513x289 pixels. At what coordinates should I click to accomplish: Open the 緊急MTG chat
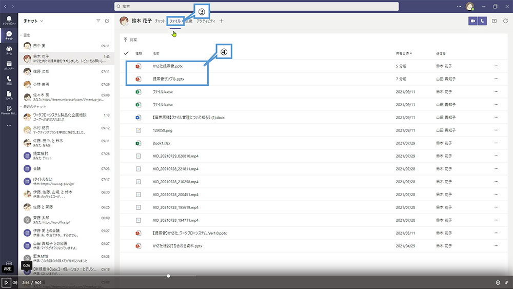pos(66,258)
